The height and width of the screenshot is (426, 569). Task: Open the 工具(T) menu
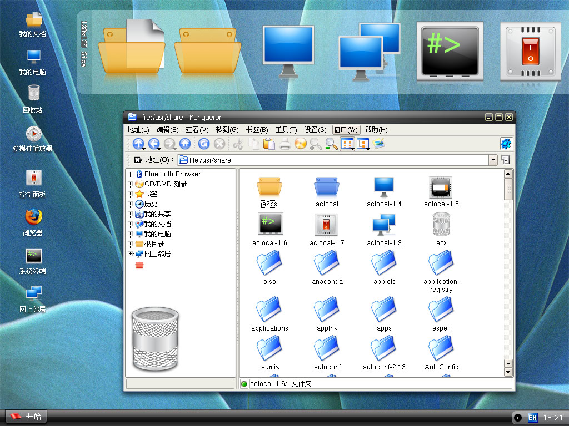tap(286, 130)
